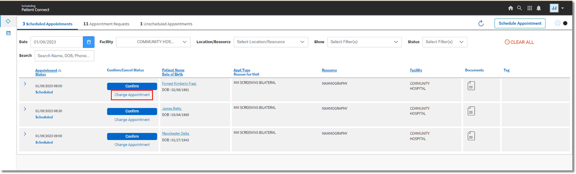Select the crosshair sidebar icon
This screenshot has width=576, height=174.
(8, 21)
